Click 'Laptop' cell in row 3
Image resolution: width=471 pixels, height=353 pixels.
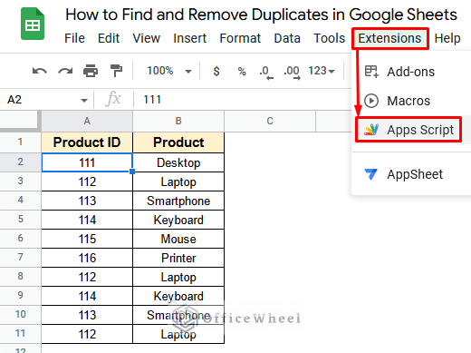[178, 181]
